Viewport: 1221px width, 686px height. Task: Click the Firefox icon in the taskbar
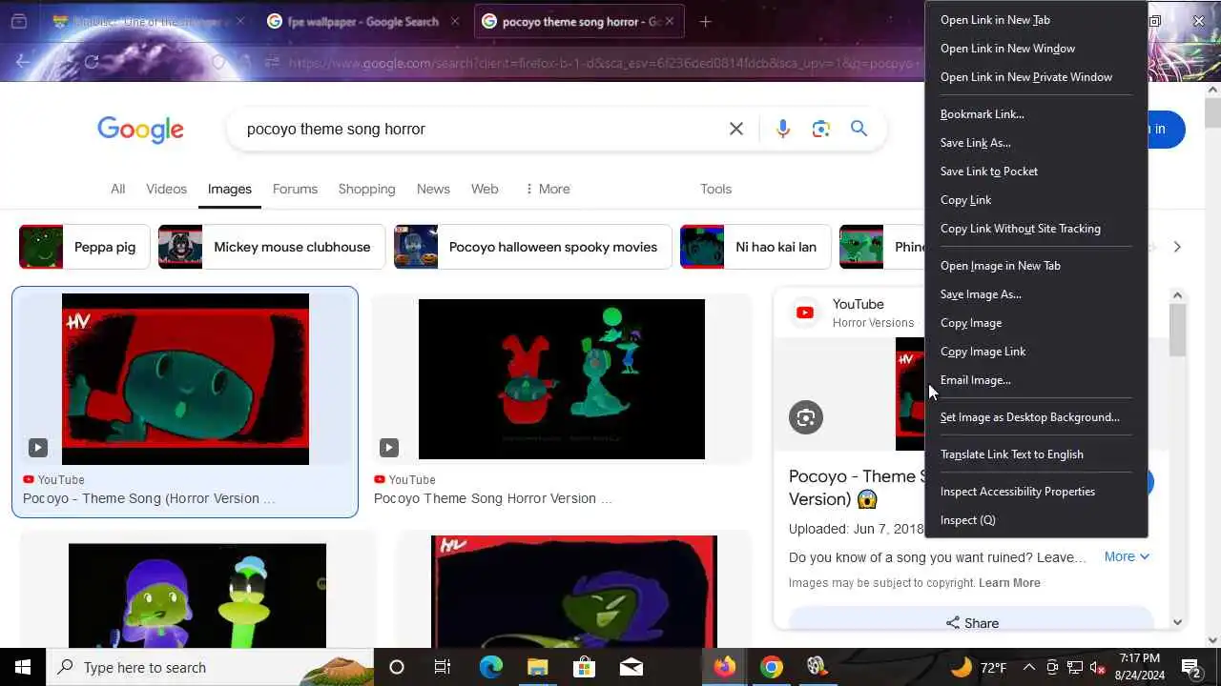click(725, 667)
